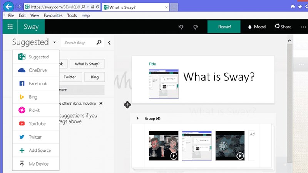The width and height of the screenshot is (308, 173).
Task: Open the Mood options
Action: [x=257, y=27]
